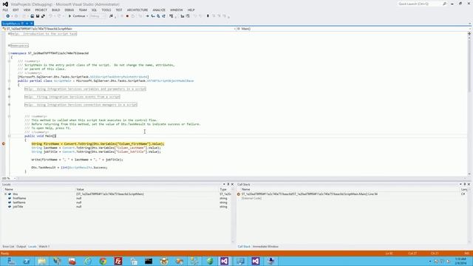Click the Visual Studio logo icon

coord(5,4)
